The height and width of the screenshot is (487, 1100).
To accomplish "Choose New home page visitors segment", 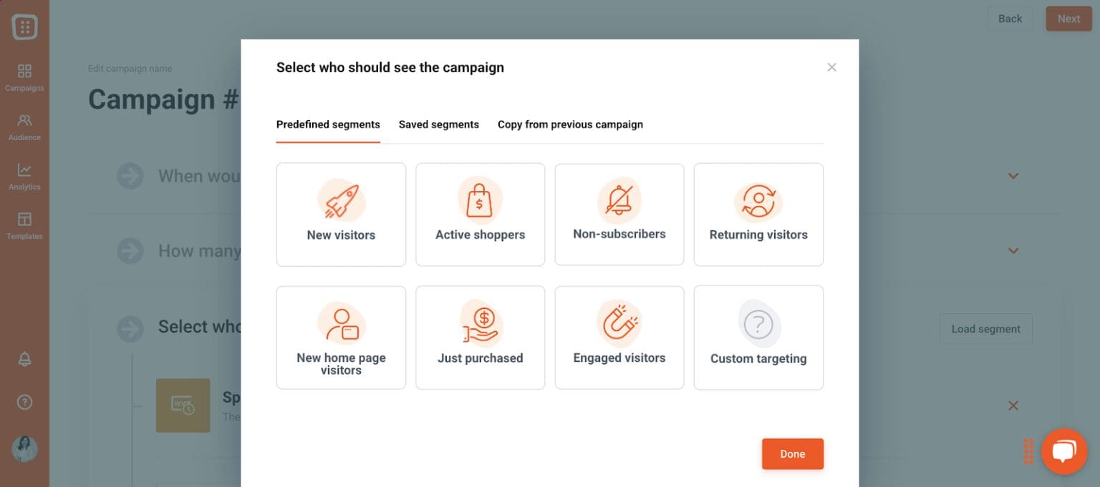I will (341, 338).
